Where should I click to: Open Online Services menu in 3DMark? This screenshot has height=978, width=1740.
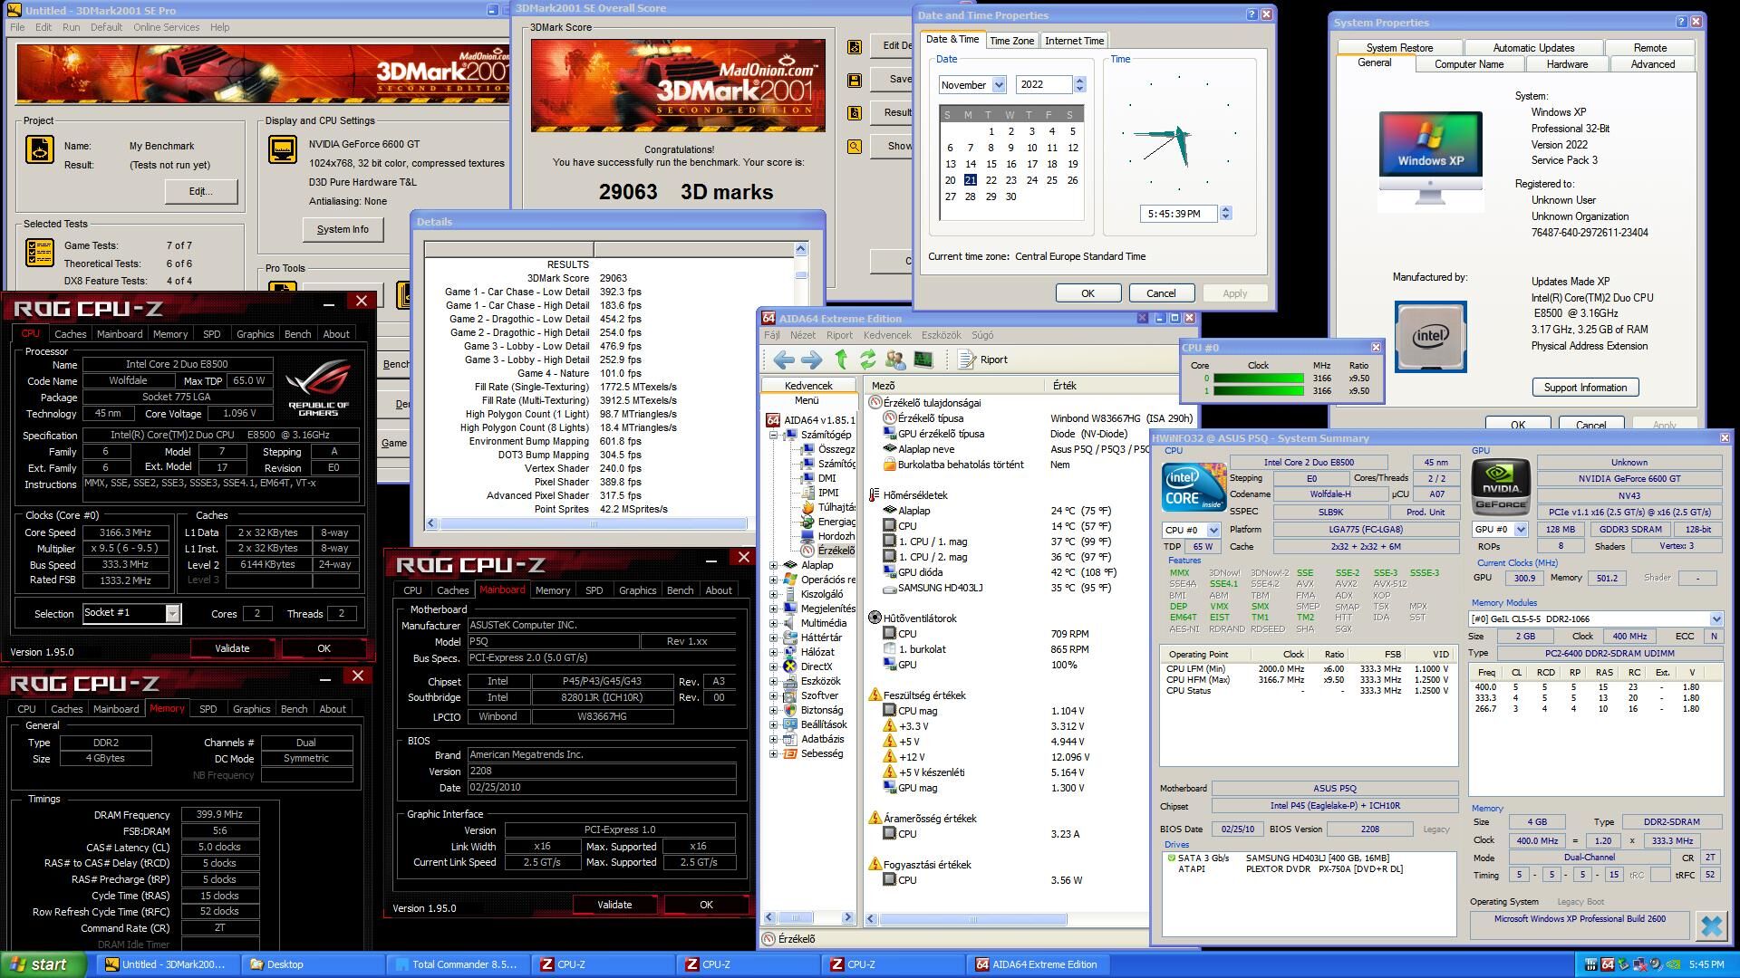[166, 27]
